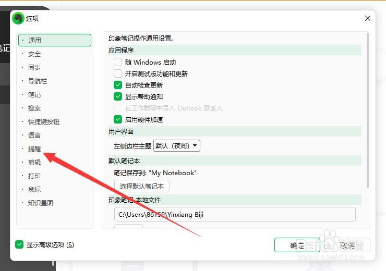Click the 取消 button
The height and width of the screenshot is (271, 386).
tap(347, 245)
